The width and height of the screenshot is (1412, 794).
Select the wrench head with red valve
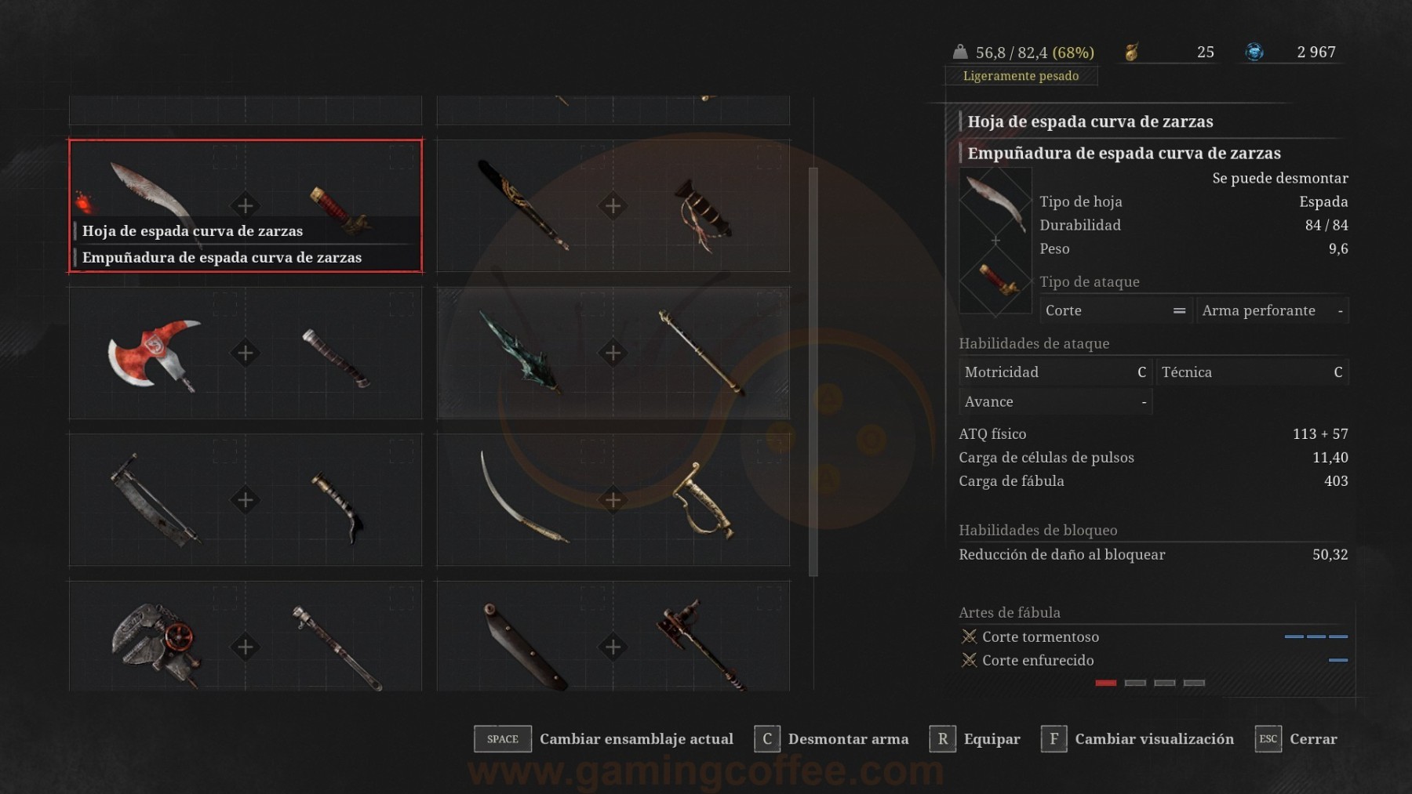tap(154, 644)
